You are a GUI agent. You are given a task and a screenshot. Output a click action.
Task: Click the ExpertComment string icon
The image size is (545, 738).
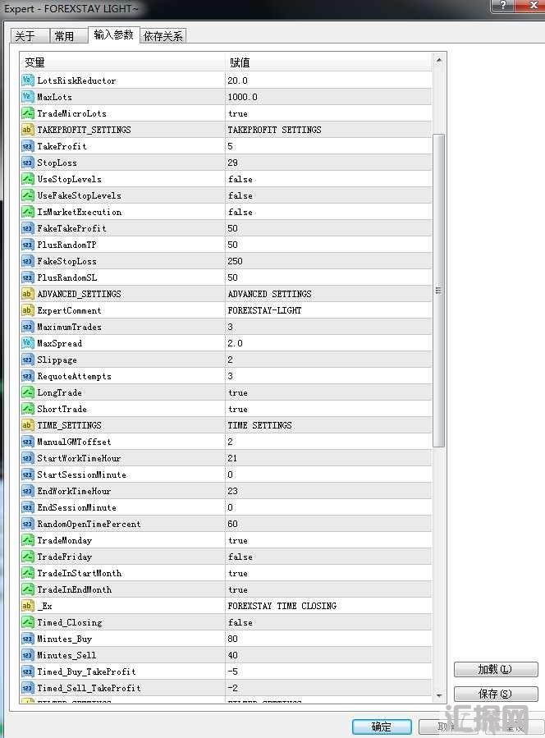pos(27,310)
